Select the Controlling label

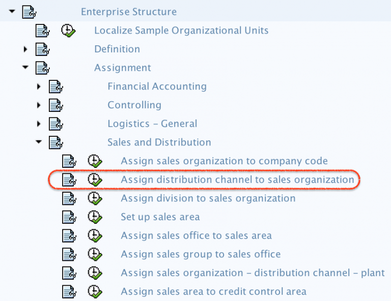(x=134, y=105)
